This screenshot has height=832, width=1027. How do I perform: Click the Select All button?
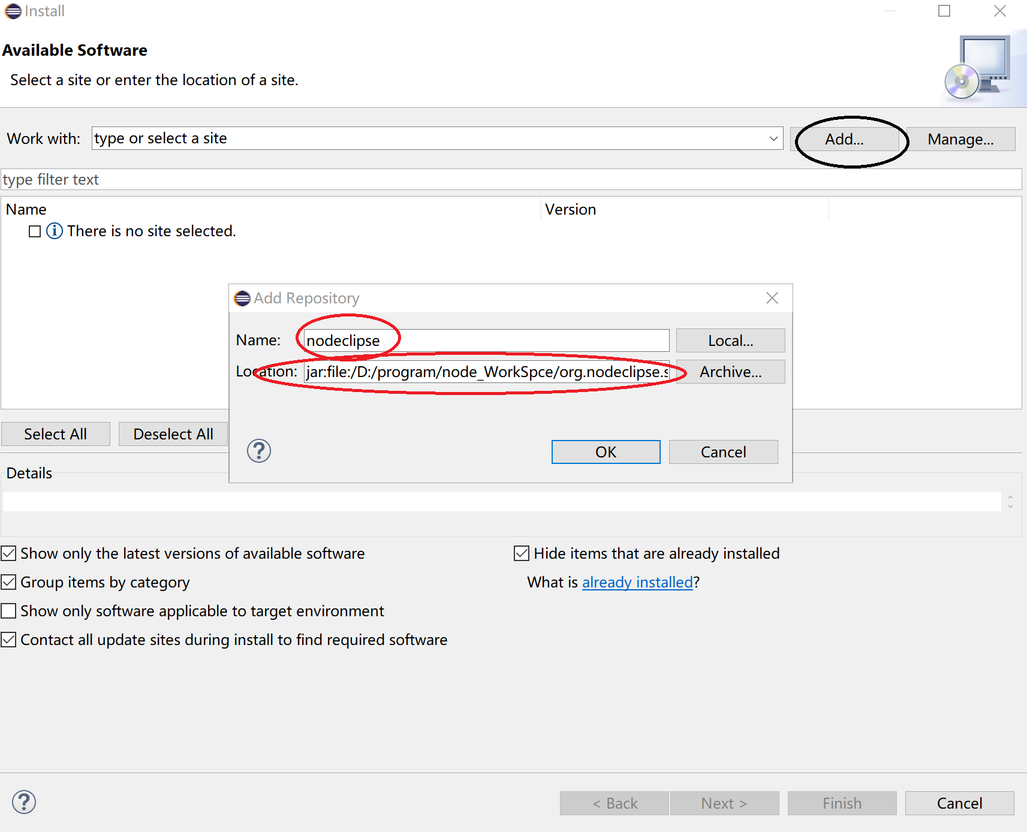(x=55, y=434)
